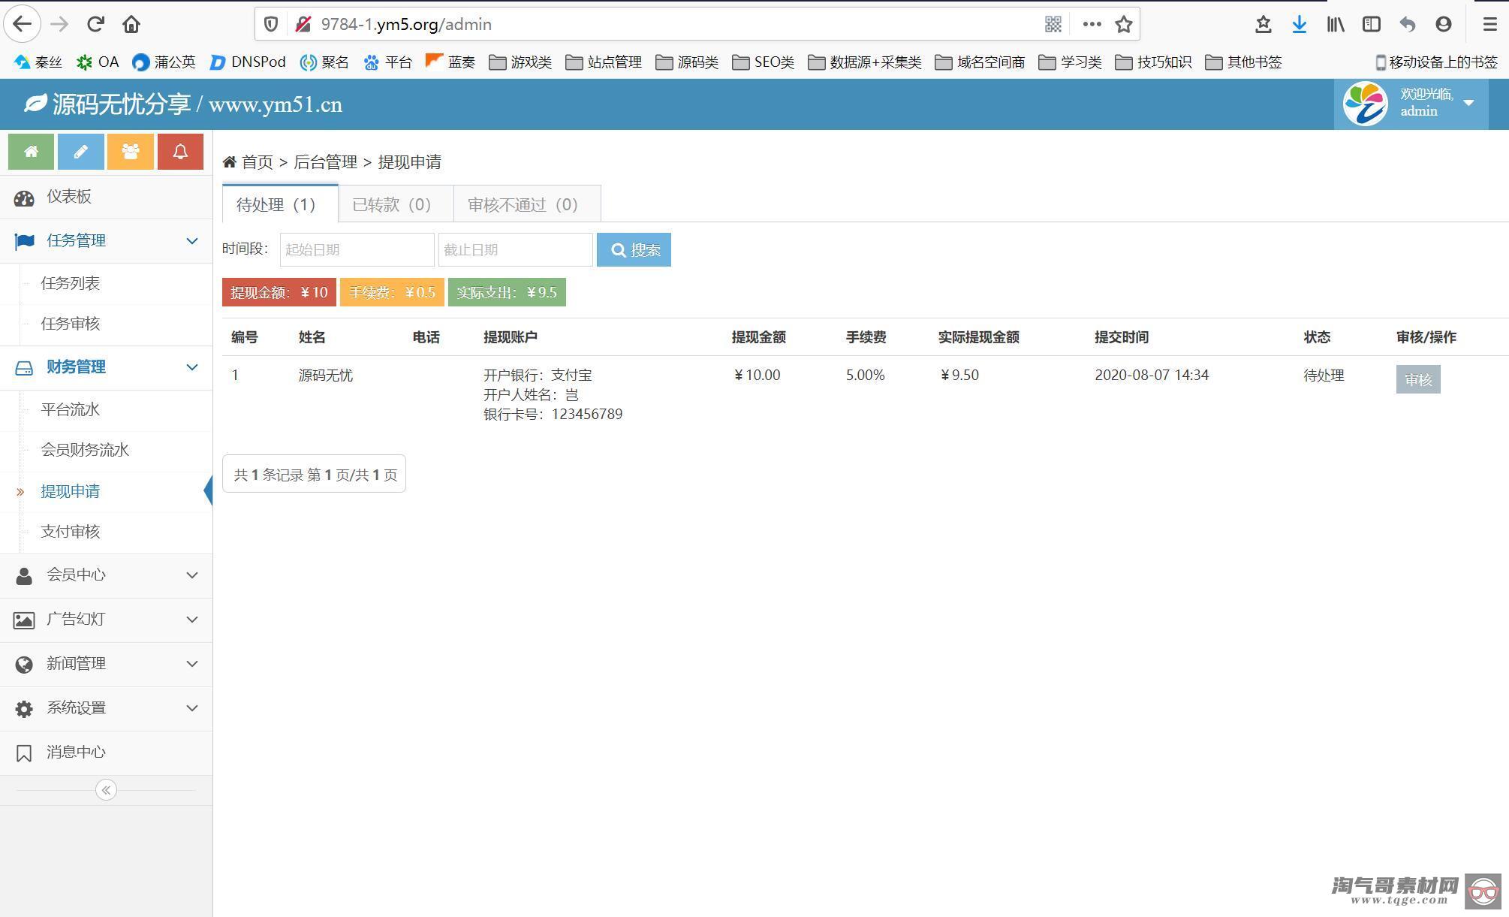Open the admin user dropdown arrow
Screen dimensions: 1509x917
1468,103
